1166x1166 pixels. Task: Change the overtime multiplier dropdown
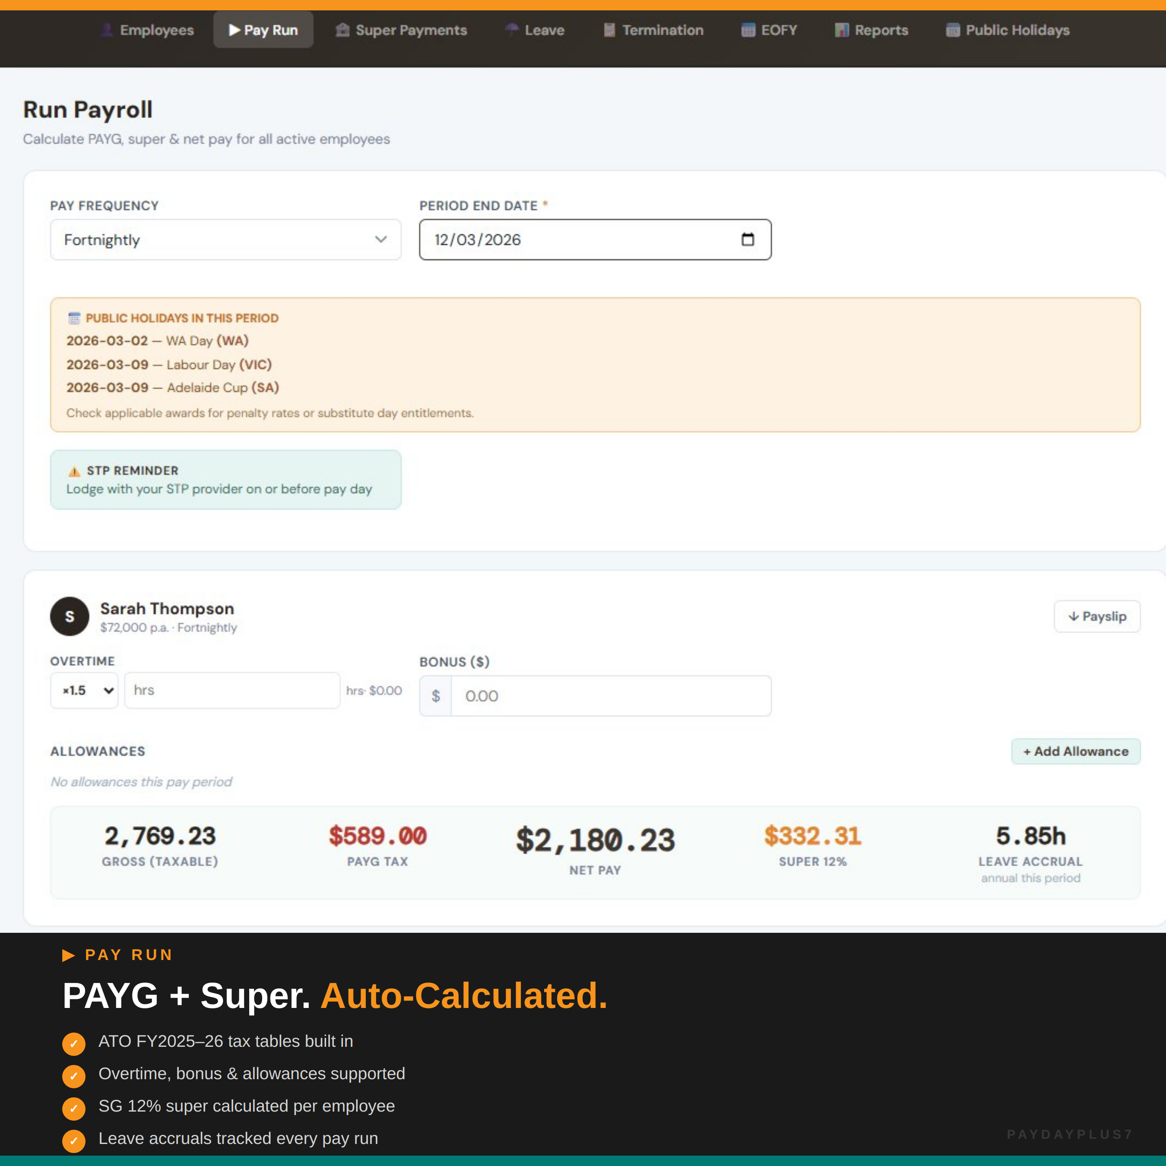(83, 690)
